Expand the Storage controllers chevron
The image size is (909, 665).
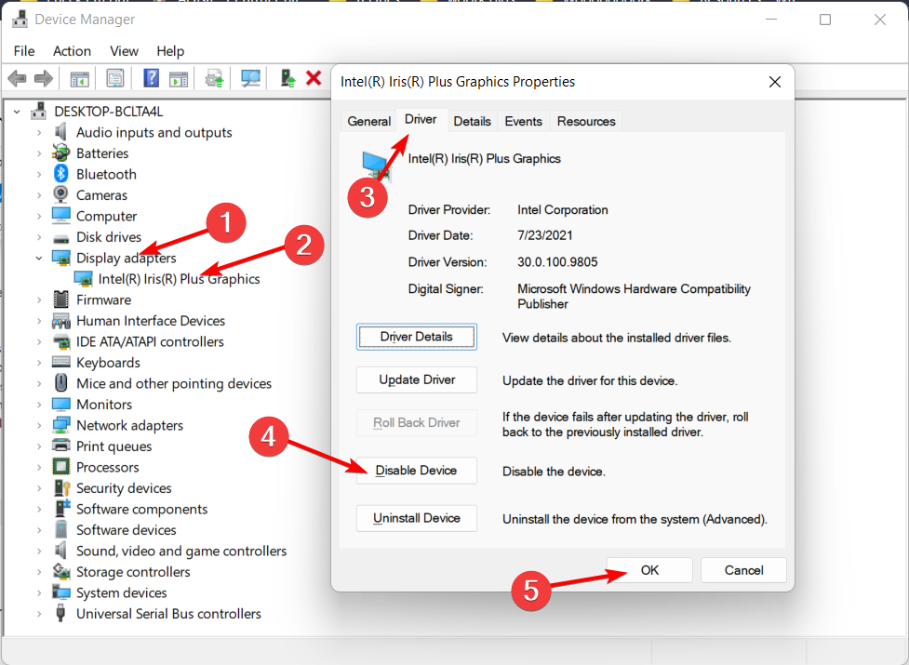tap(39, 572)
